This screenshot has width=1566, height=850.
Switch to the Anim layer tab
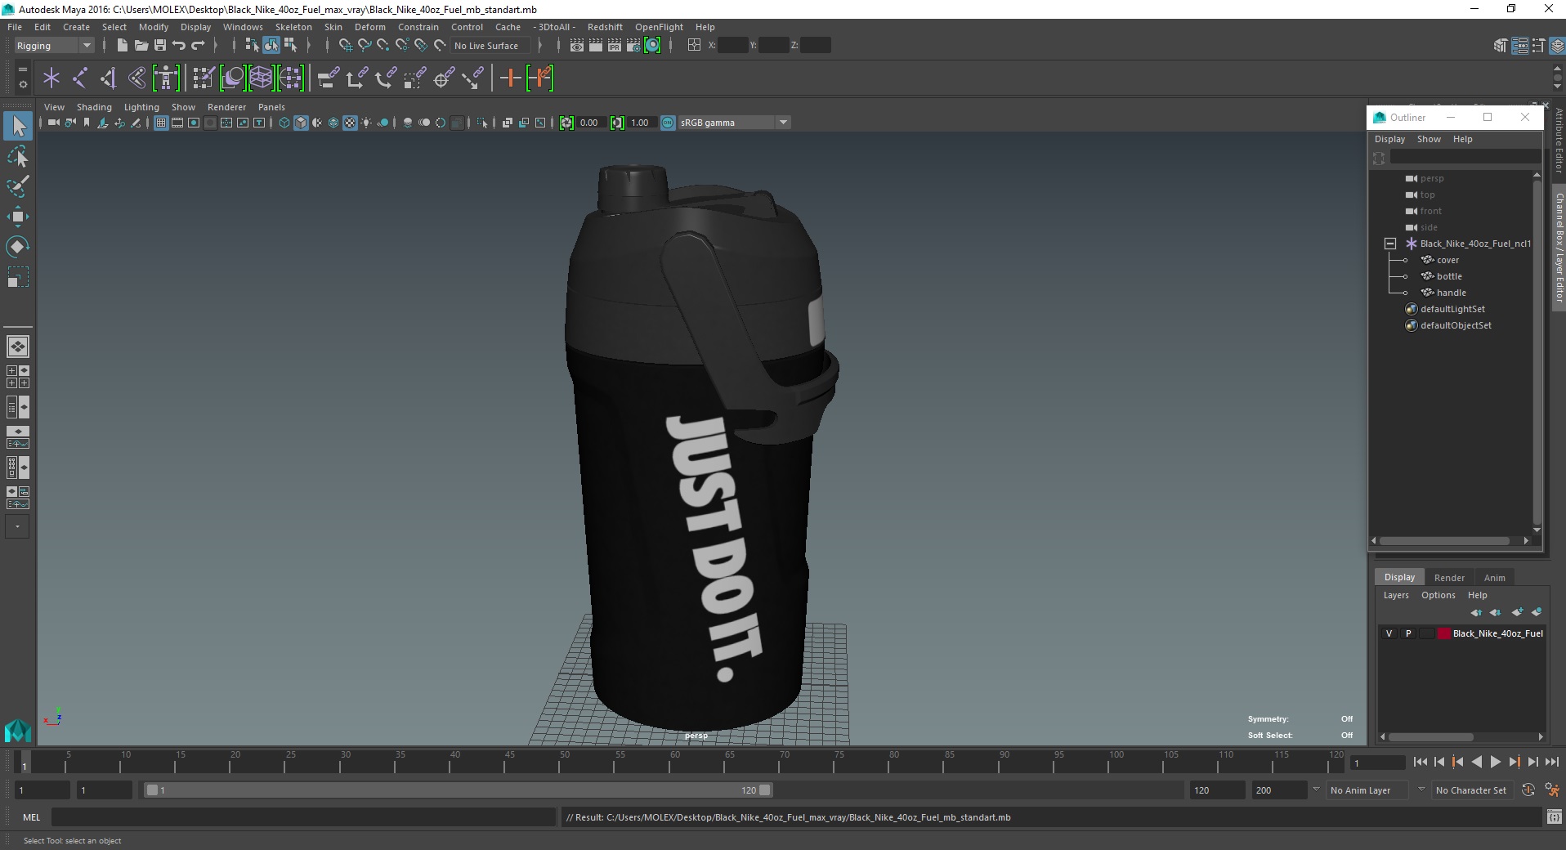click(x=1494, y=578)
